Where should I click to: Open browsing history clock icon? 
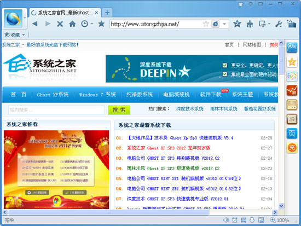[x=85, y=24]
